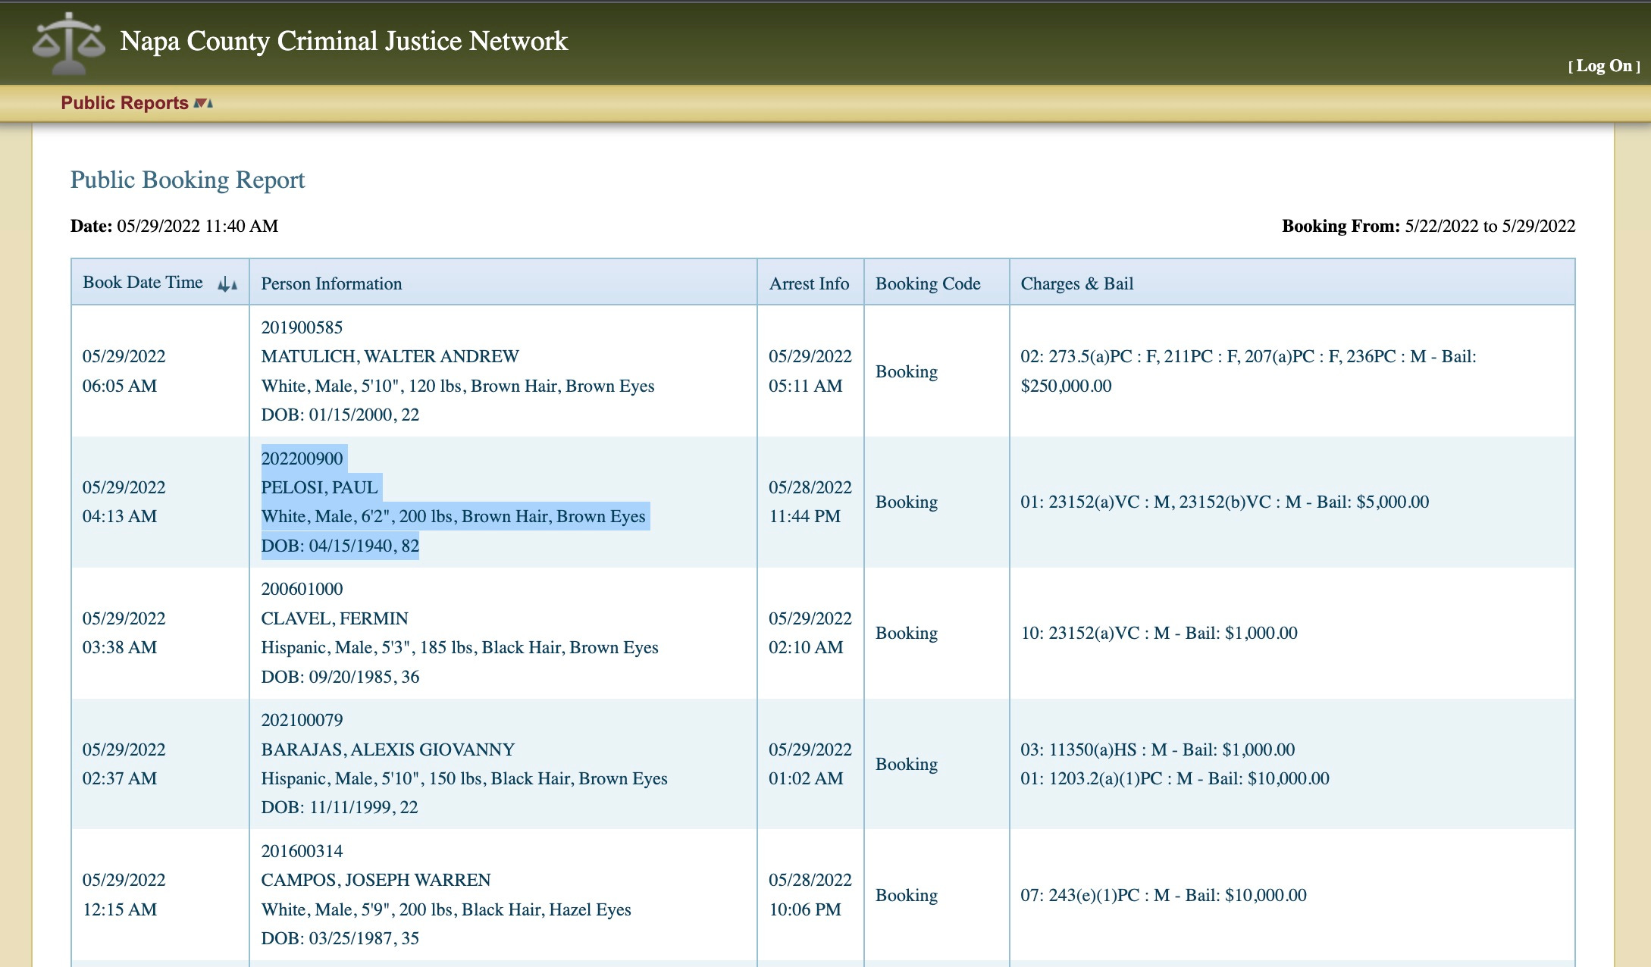The image size is (1651, 967).
Task: Expand the Public Reports menu arrow
Action: coord(204,103)
